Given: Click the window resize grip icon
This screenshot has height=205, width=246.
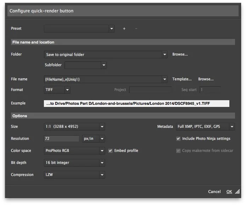Looking at the screenshot, I should tap(238, 192).
